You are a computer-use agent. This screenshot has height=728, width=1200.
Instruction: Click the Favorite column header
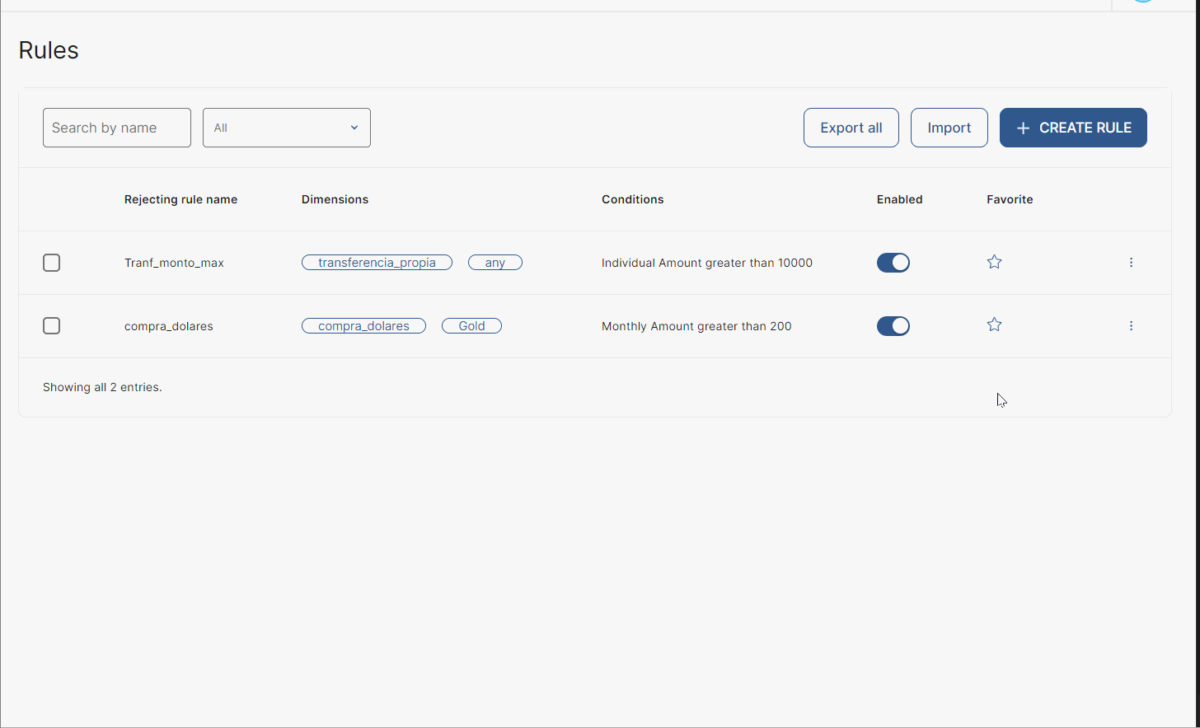1009,199
